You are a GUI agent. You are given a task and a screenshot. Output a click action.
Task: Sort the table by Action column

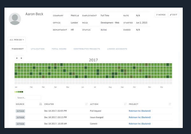[125, 104]
